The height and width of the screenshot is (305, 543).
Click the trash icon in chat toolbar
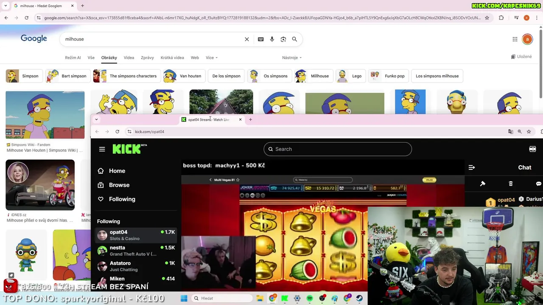(x=511, y=184)
